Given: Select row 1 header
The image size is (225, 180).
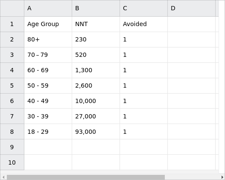Looking at the screenshot, I should [x=12, y=24].
